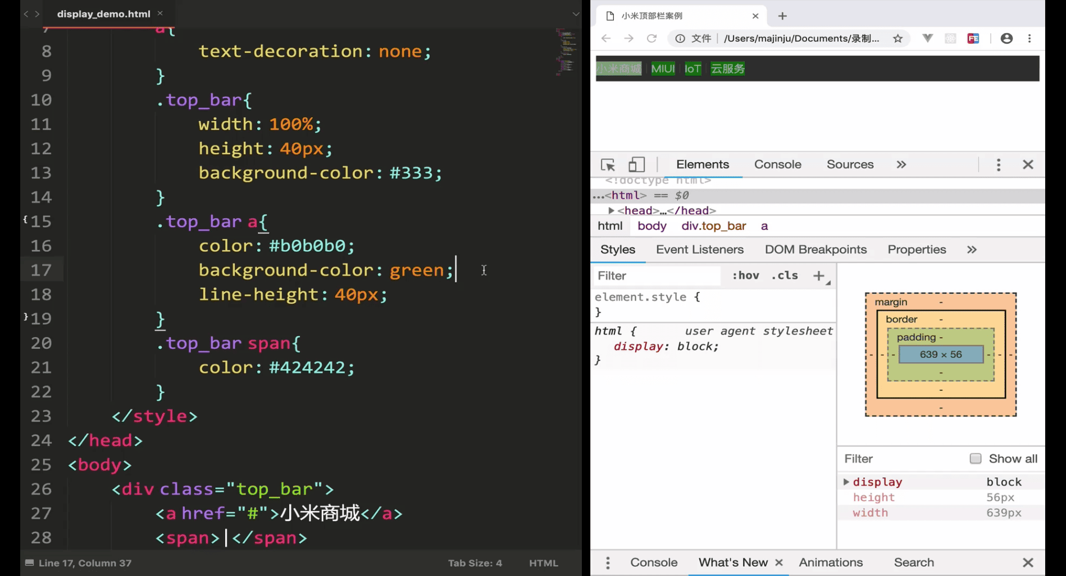Open the Tab Size: 4 setting
Image resolution: width=1066 pixels, height=576 pixels.
click(x=475, y=563)
